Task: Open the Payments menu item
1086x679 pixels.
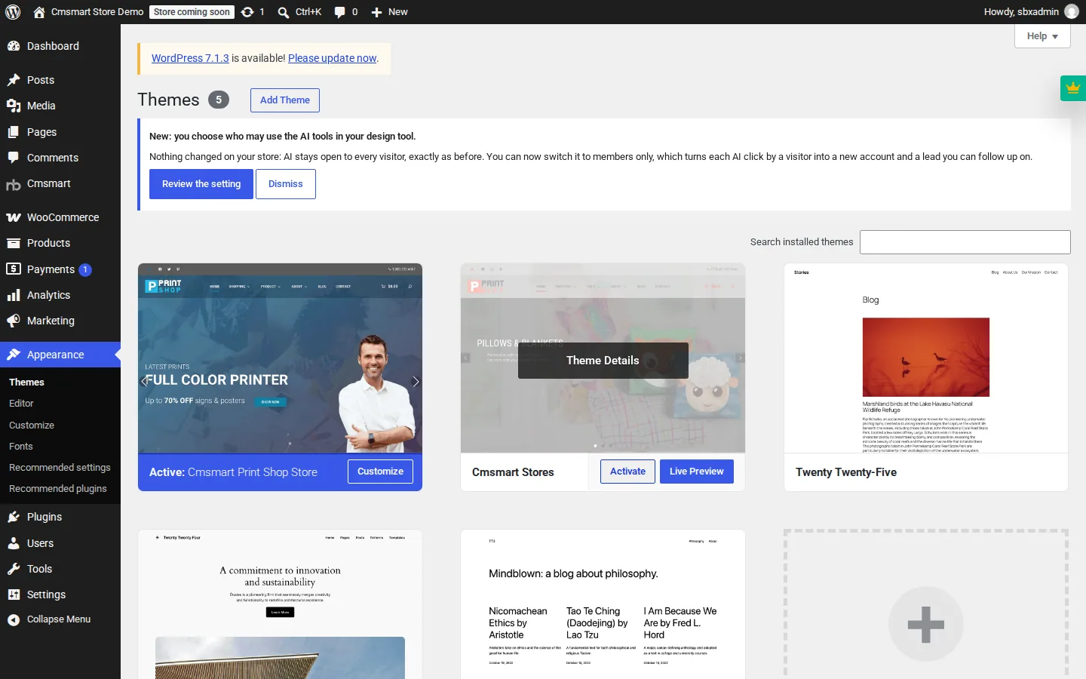Action: [60, 269]
